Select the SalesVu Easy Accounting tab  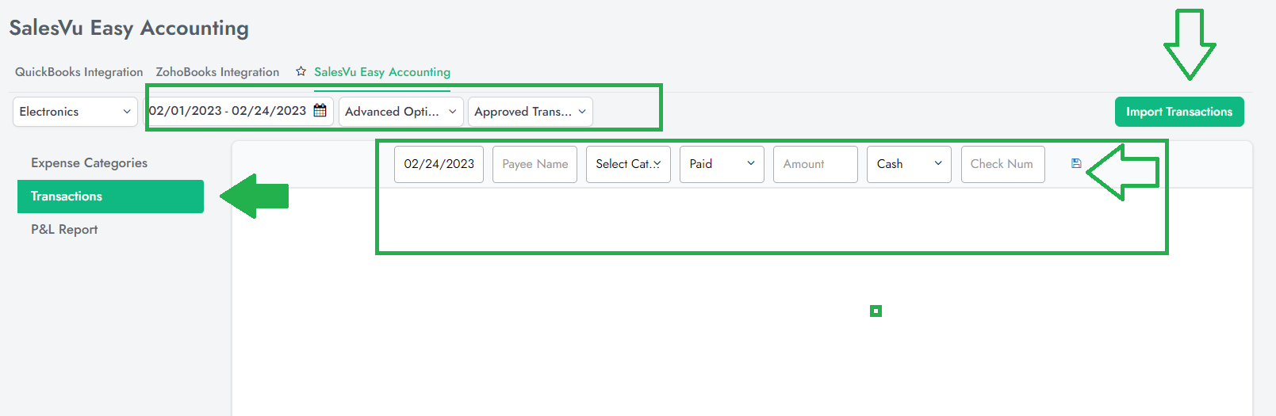pos(382,72)
